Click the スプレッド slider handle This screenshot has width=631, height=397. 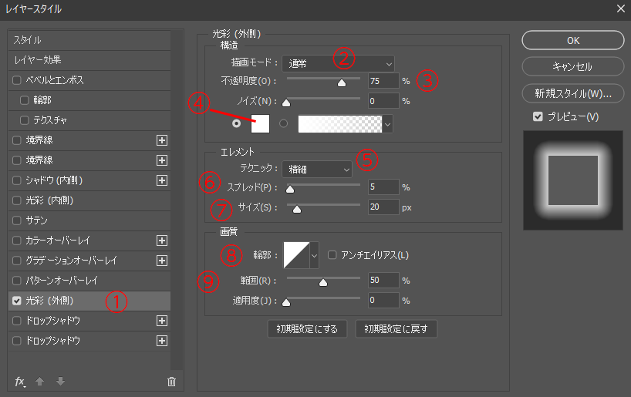[x=290, y=189]
